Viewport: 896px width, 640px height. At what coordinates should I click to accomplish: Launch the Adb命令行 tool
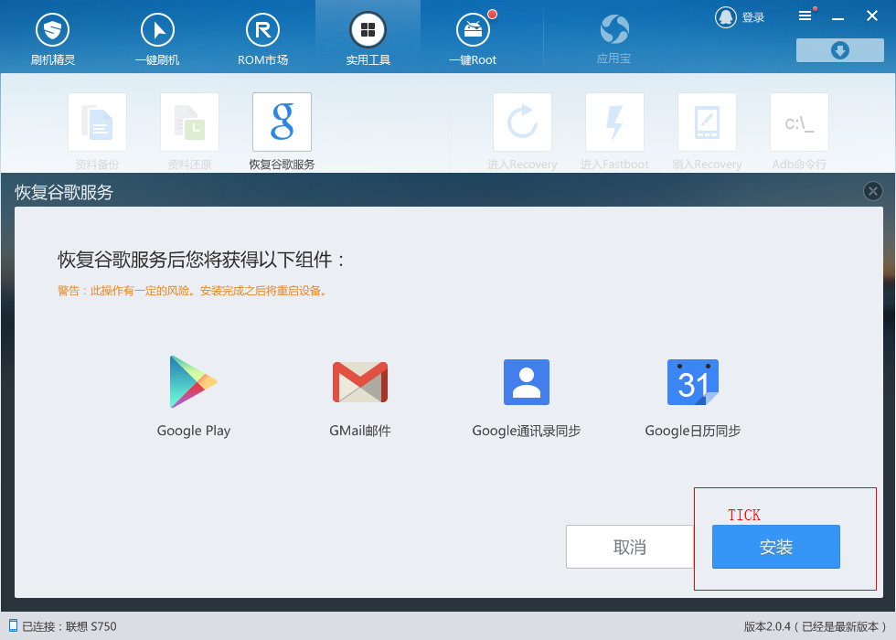click(x=799, y=123)
